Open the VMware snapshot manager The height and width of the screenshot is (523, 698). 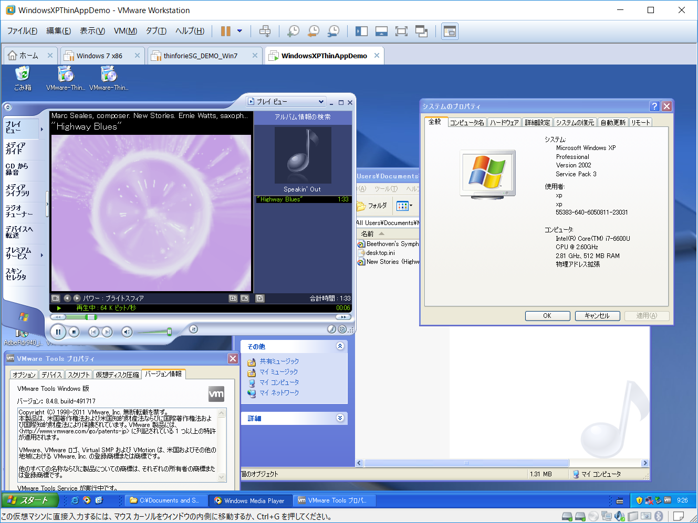pyautogui.click(x=334, y=31)
